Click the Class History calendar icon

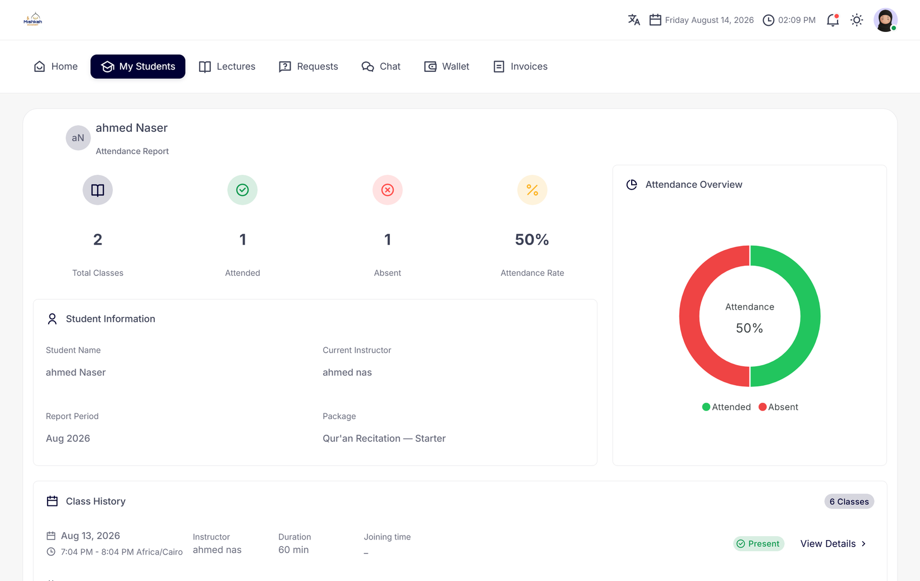coord(52,501)
